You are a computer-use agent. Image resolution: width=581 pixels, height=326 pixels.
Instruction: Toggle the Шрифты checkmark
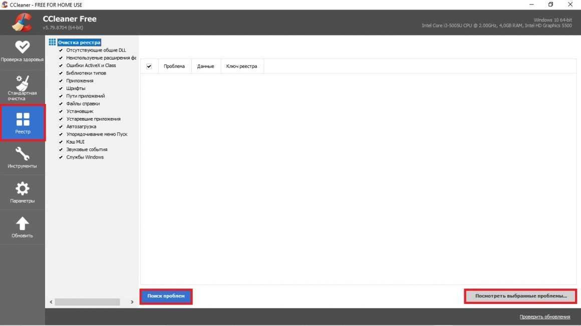61,88
